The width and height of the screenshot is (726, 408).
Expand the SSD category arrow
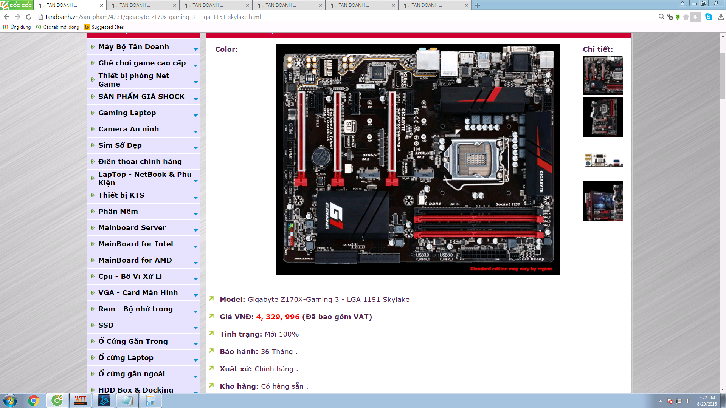195,328
